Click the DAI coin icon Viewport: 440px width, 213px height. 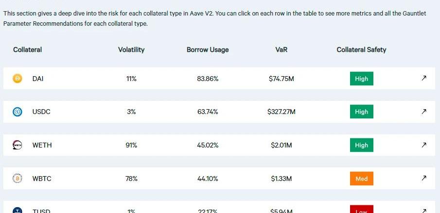[18, 79]
